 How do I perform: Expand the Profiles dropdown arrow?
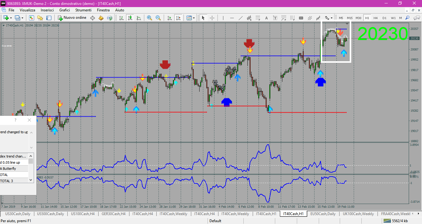point(22,18)
